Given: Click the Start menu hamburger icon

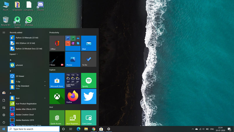Looking at the screenshot, I should pos(4,33).
